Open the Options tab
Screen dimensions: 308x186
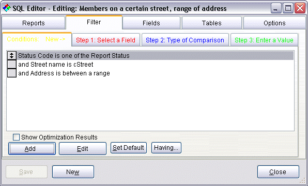tap(274, 23)
